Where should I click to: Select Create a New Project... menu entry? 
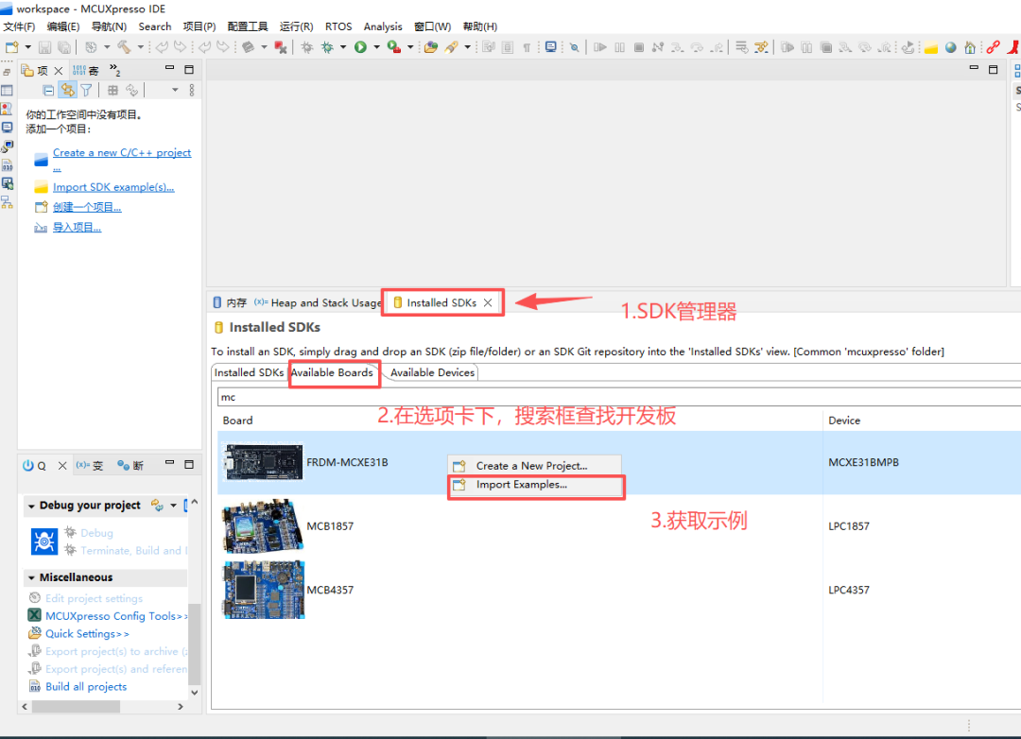[534, 466]
